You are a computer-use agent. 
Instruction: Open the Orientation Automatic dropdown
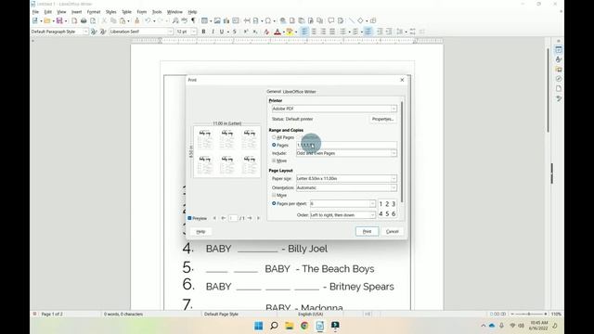click(346, 187)
